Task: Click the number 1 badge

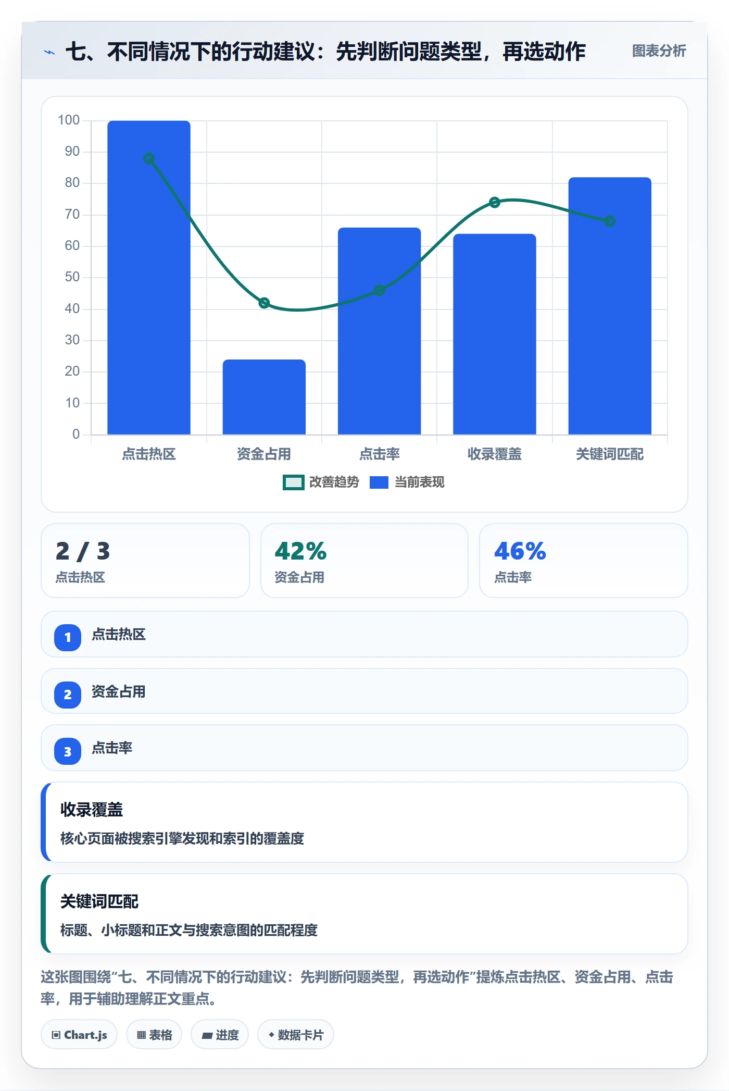Action: 68,637
